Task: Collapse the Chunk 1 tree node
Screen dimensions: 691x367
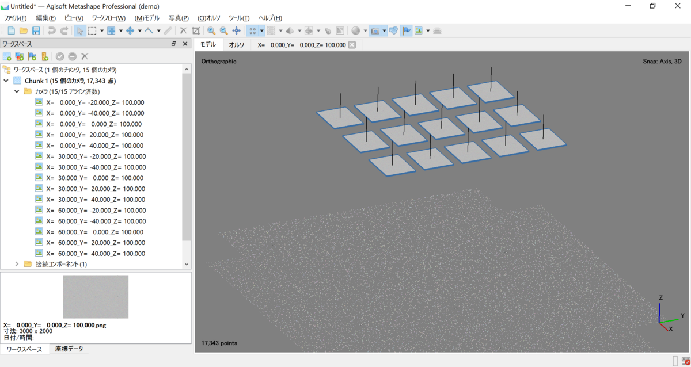Action: coord(6,81)
